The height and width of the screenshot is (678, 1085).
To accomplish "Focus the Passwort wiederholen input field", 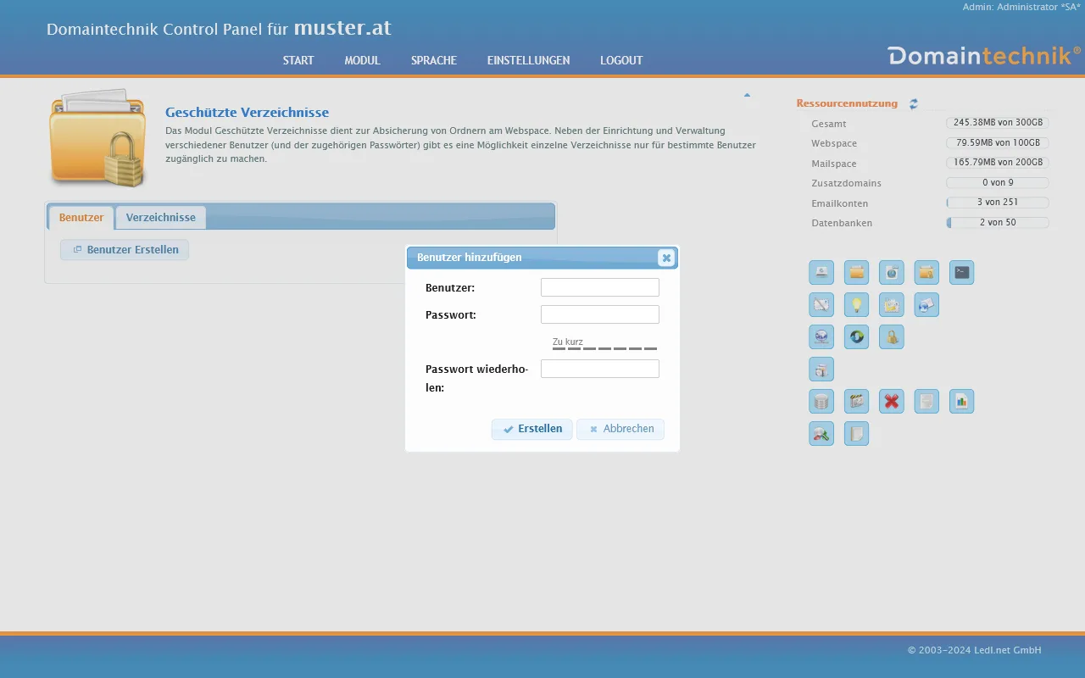I will tap(599, 369).
